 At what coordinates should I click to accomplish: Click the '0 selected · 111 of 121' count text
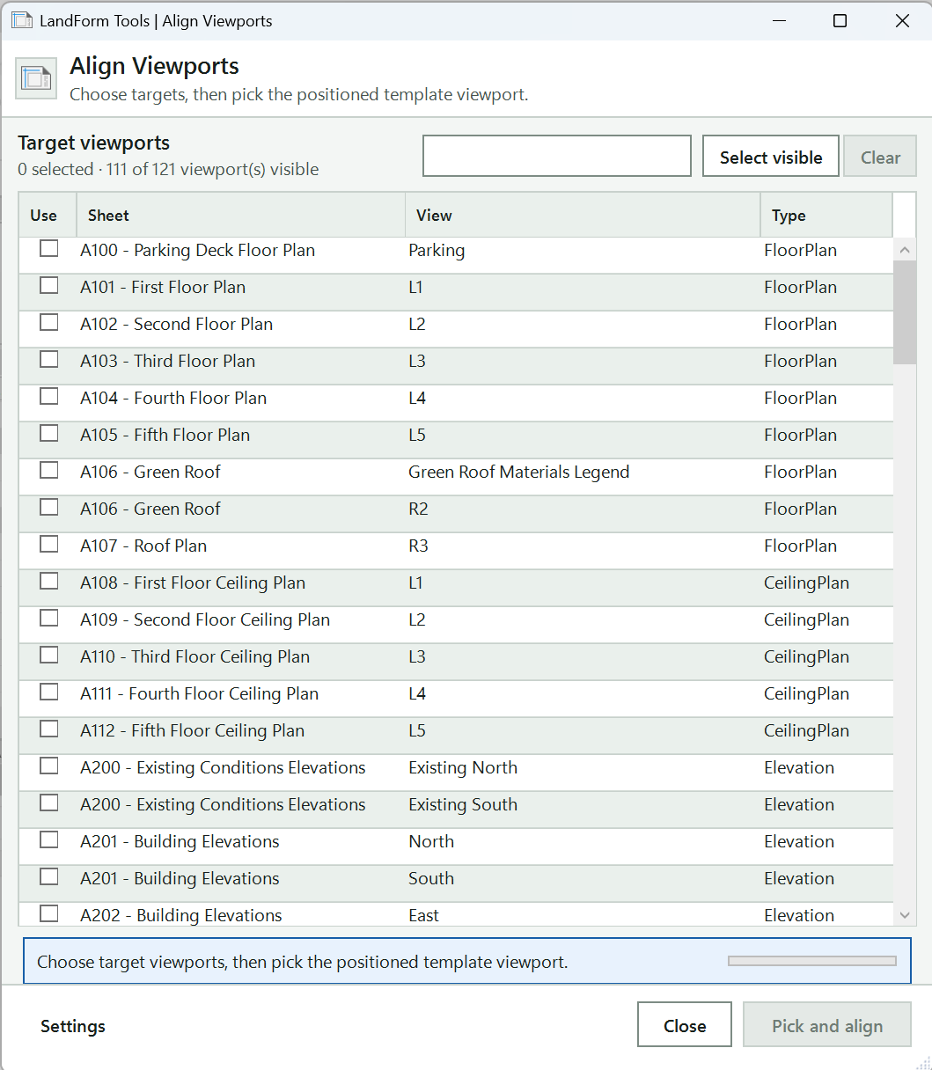[168, 170]
